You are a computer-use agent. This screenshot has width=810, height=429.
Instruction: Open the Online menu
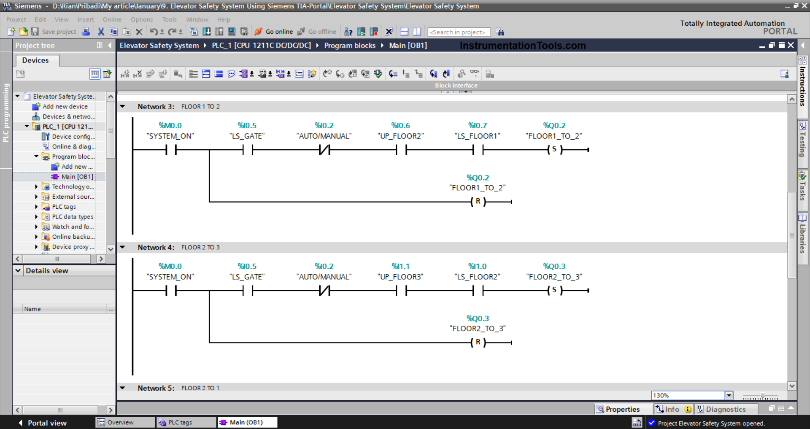[x=112, y=19]
